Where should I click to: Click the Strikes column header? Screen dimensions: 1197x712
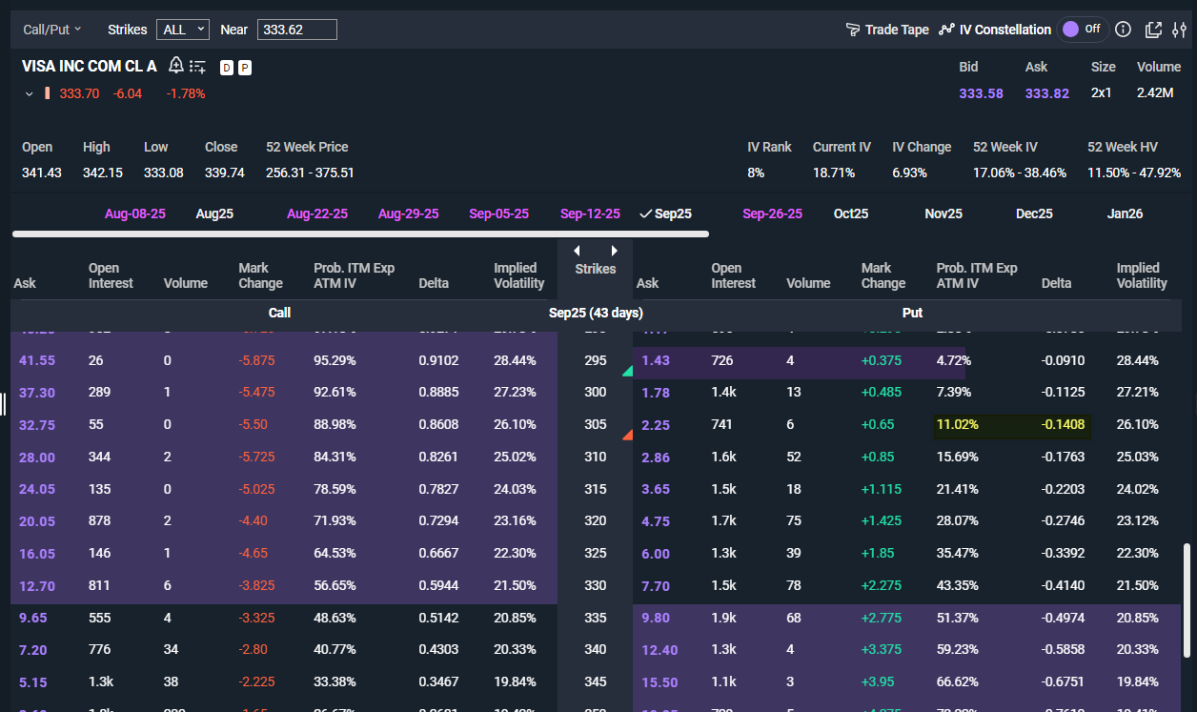click(x=596, y=269)
